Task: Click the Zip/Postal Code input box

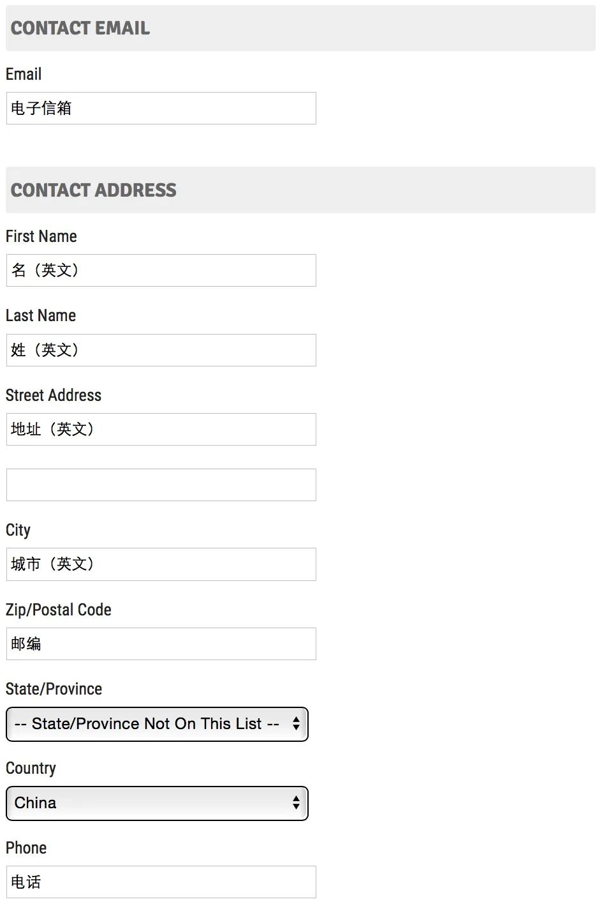Action: point(161,644)
